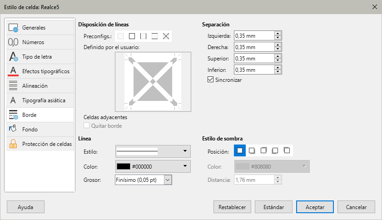Viewport: 382px width, 220px height.
Task: Open the shadow Color dropdown
Action: pyautogui.click(x=272, y=166)
